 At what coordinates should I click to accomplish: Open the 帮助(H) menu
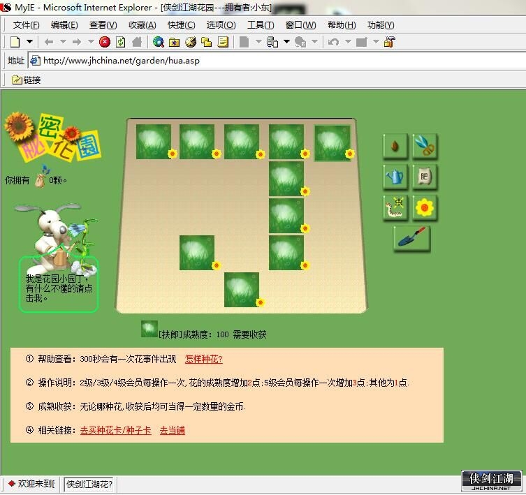(x=342, y=25)
